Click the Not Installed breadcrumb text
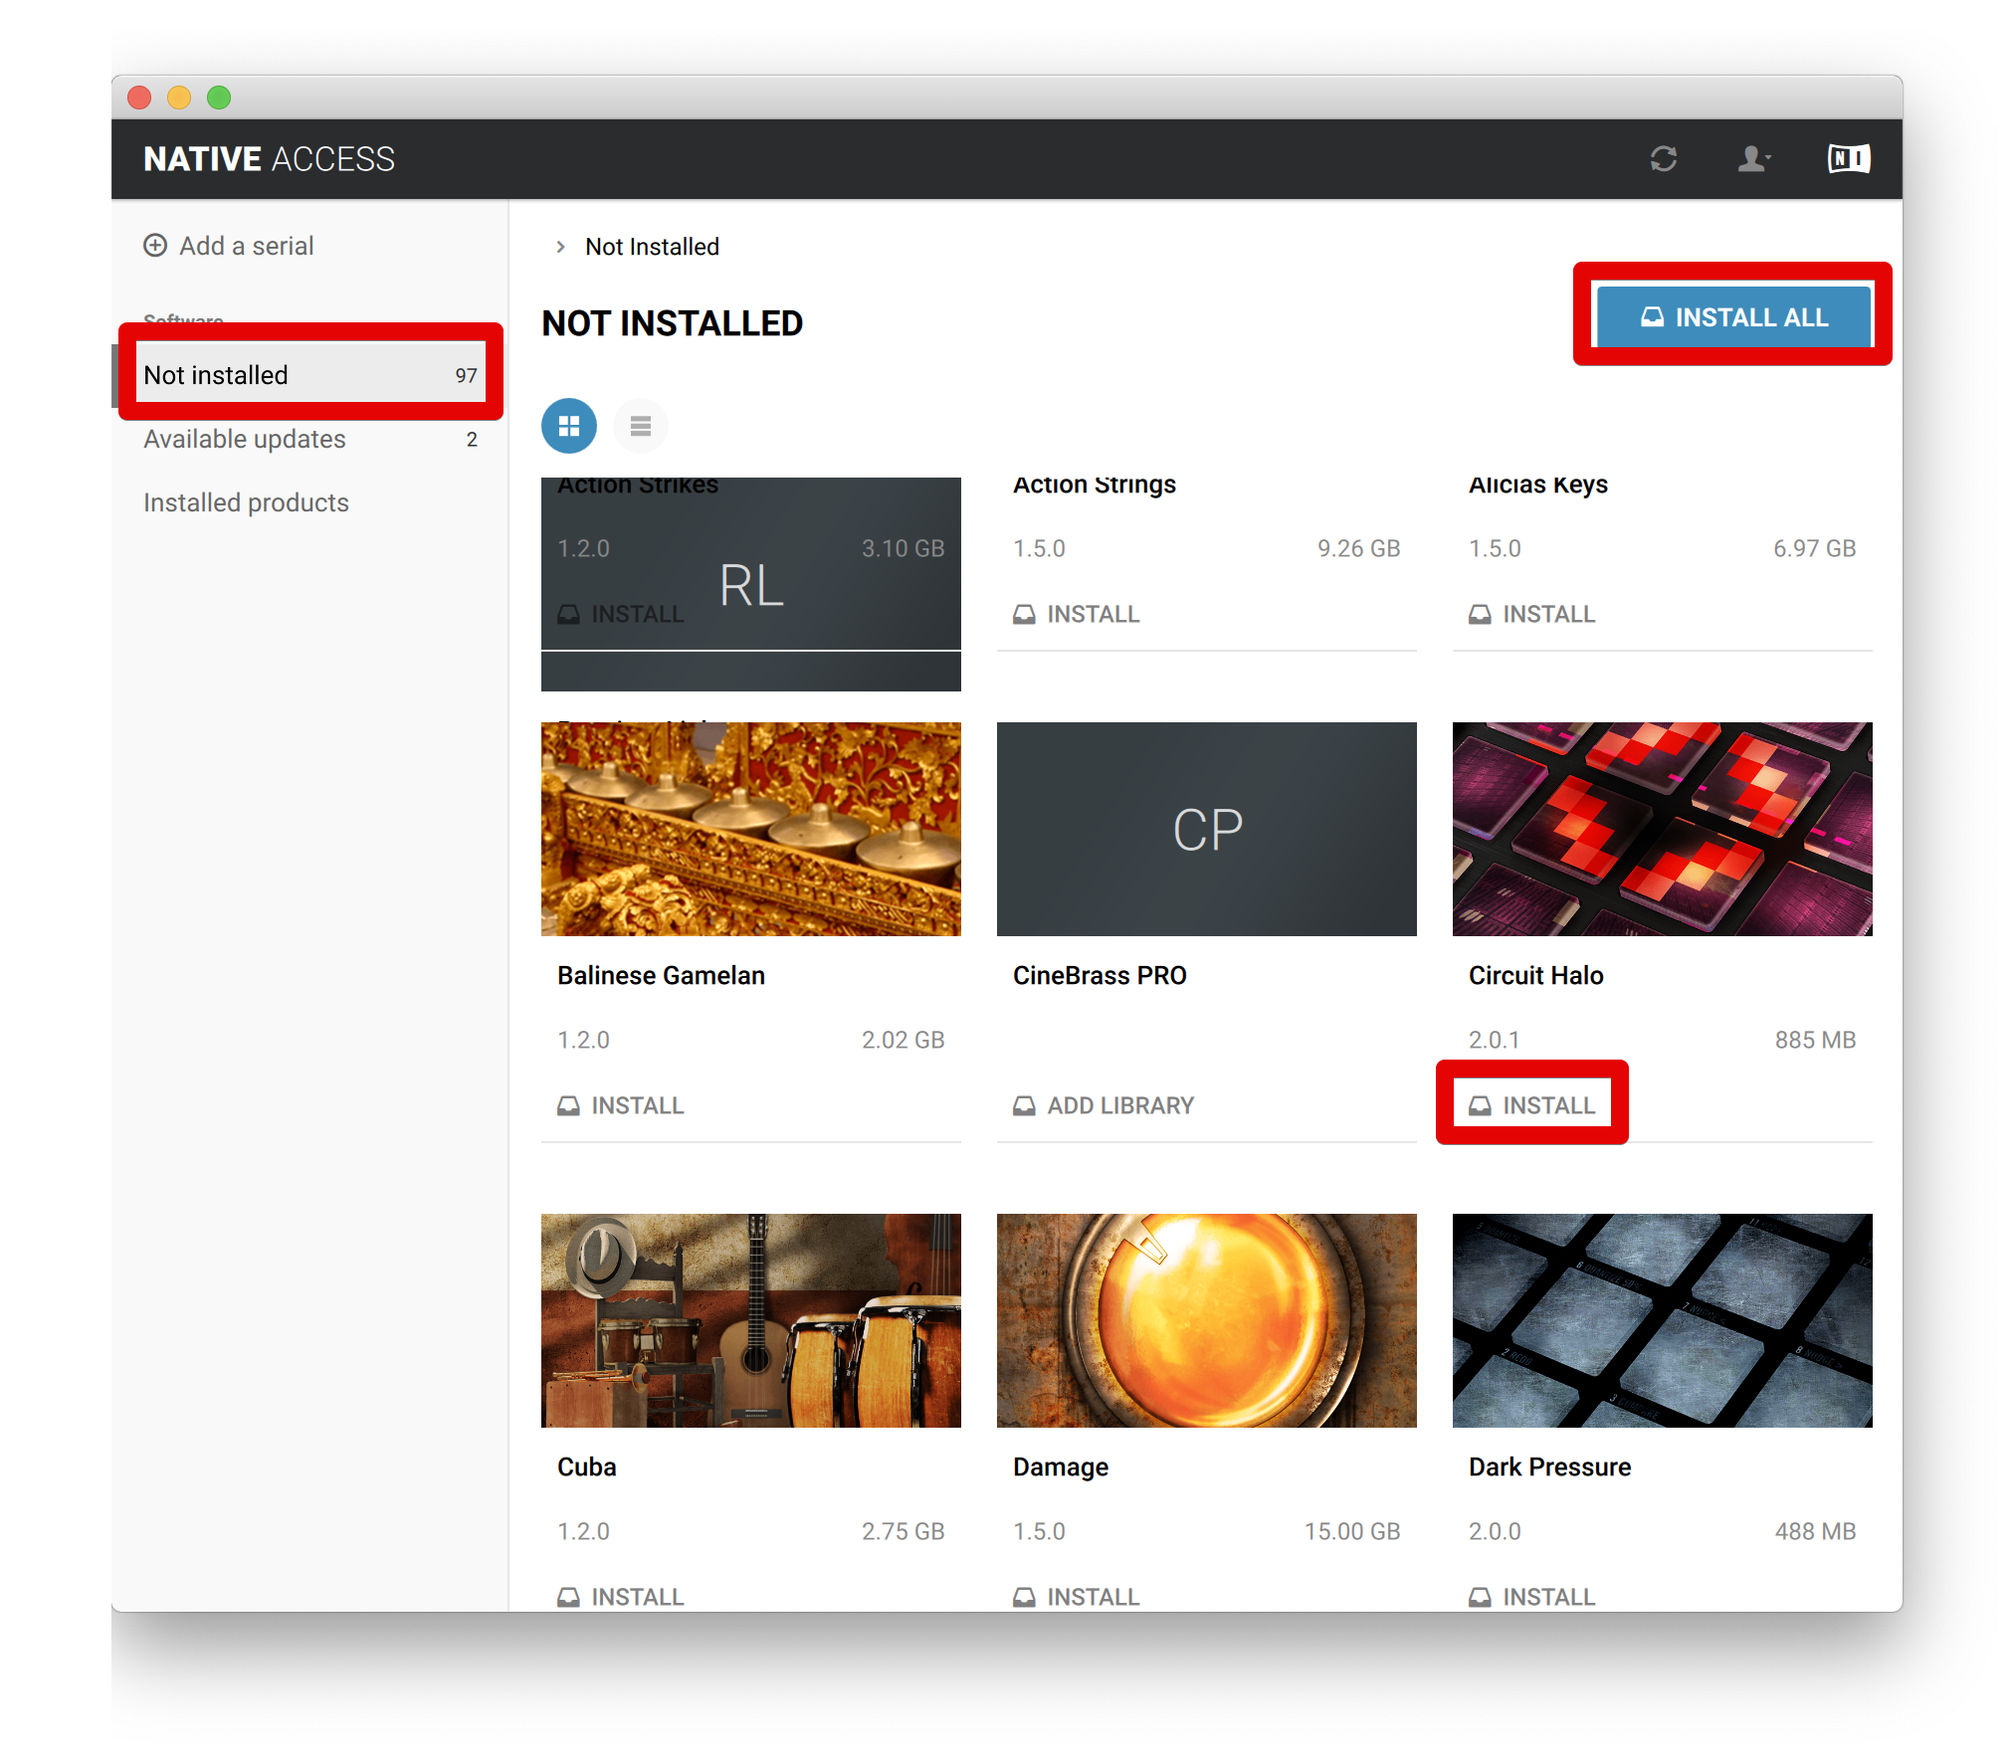 pos(652,247)
